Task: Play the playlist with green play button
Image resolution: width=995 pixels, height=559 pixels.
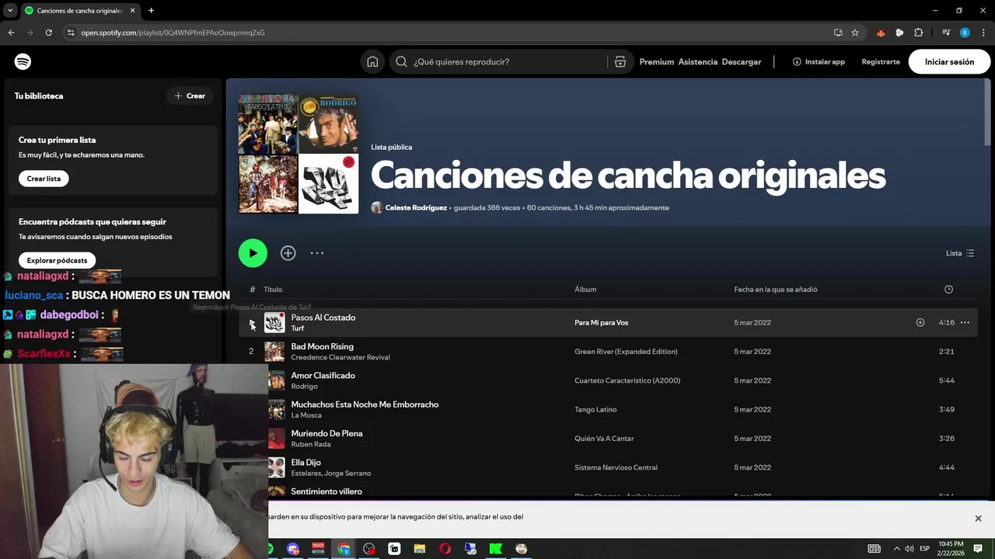Action: click(x=253, y=253)
